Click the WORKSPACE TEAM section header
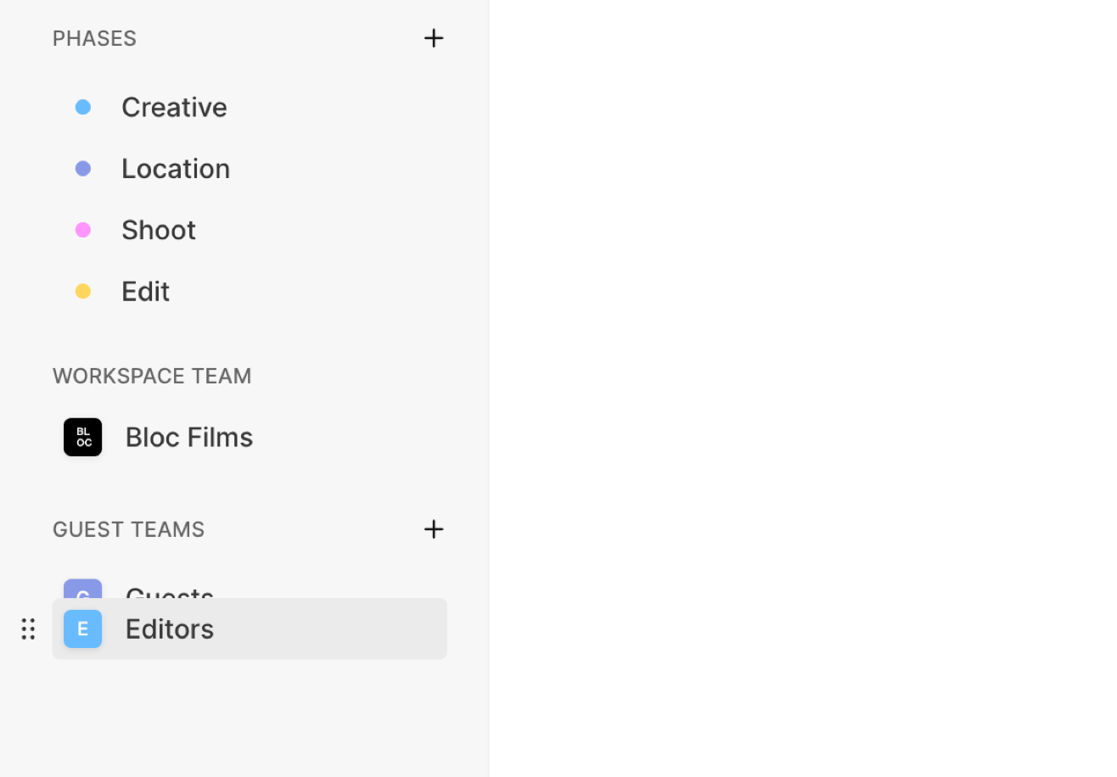The image size is (1117, 777). pyautogui.click(x=152, y=376)
